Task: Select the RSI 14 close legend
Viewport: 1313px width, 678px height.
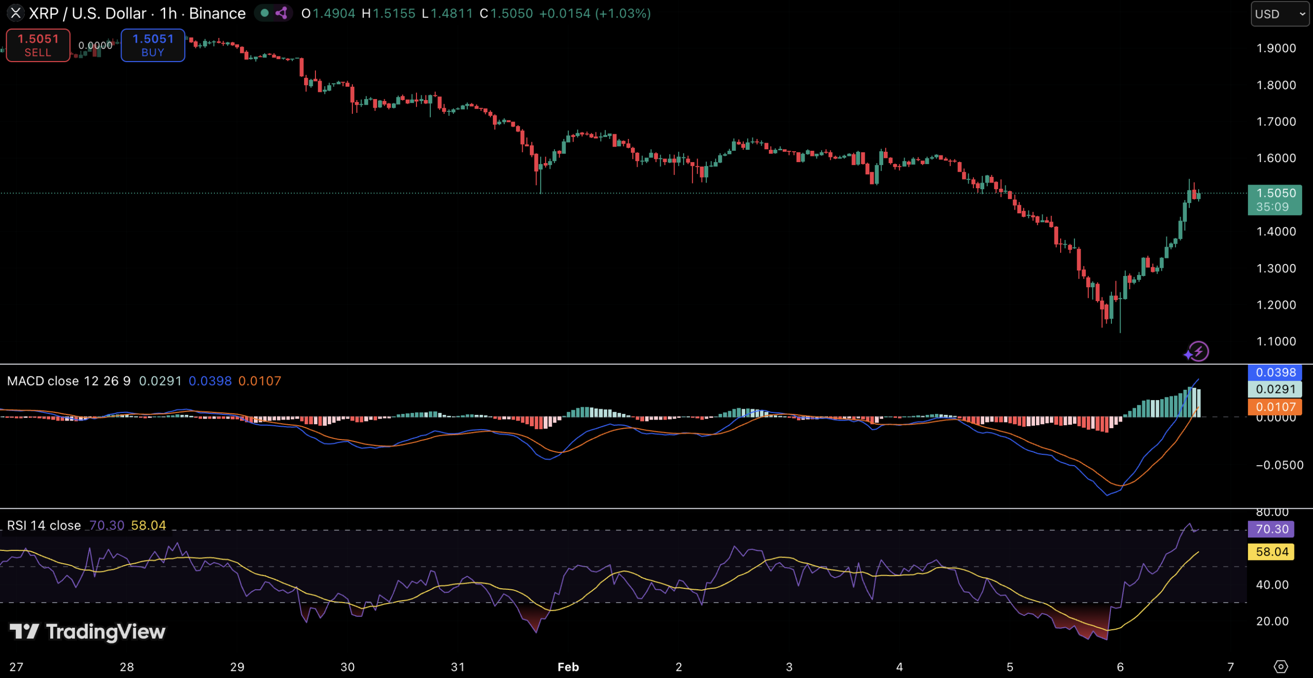Action: pyautogui.click(x=44, y=525)
